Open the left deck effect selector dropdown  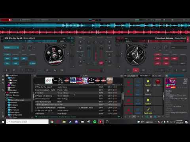click(x=11, y=48)
